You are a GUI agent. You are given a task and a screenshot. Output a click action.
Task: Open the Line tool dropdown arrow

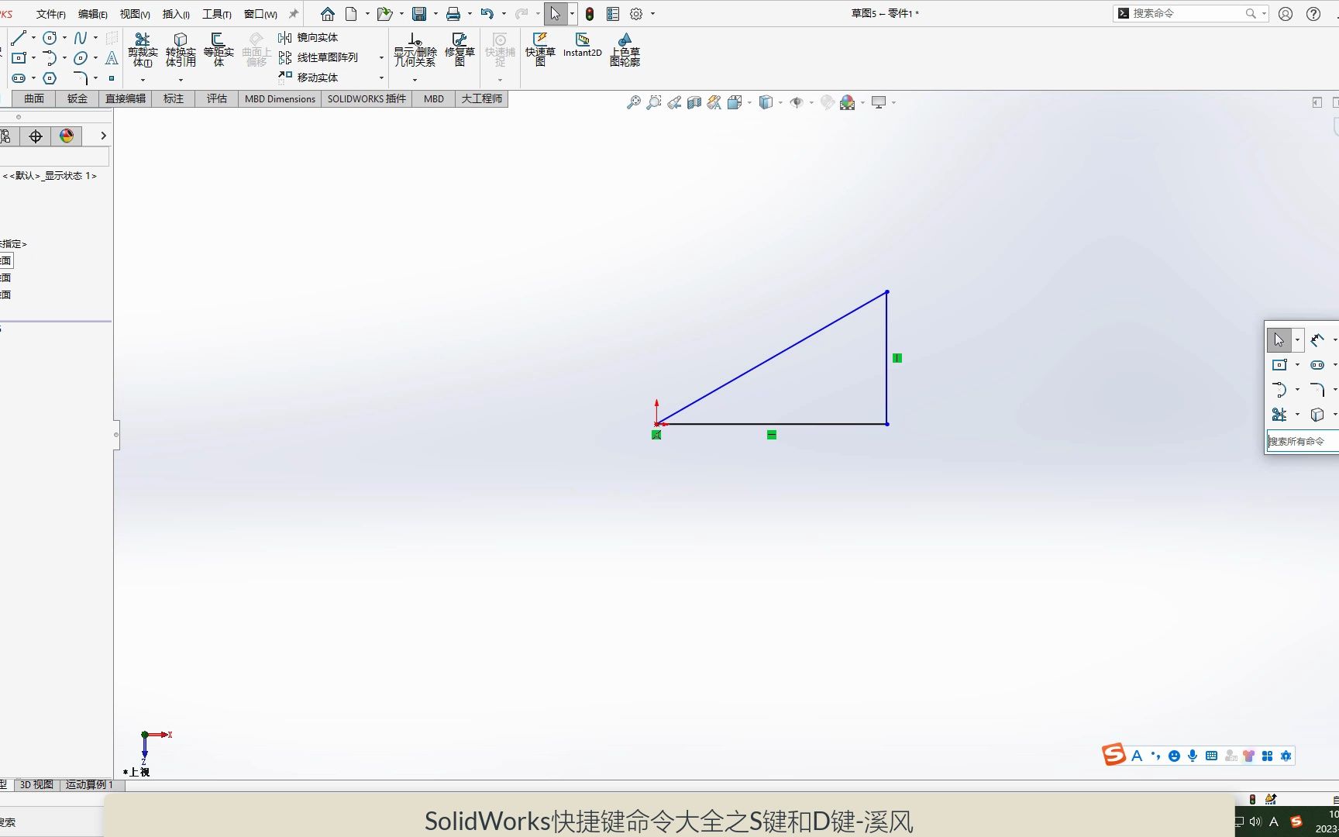[x=33, y=37]
